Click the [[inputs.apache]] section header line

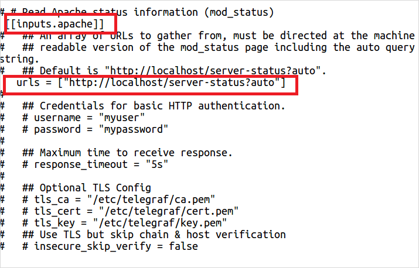[54, 24]
